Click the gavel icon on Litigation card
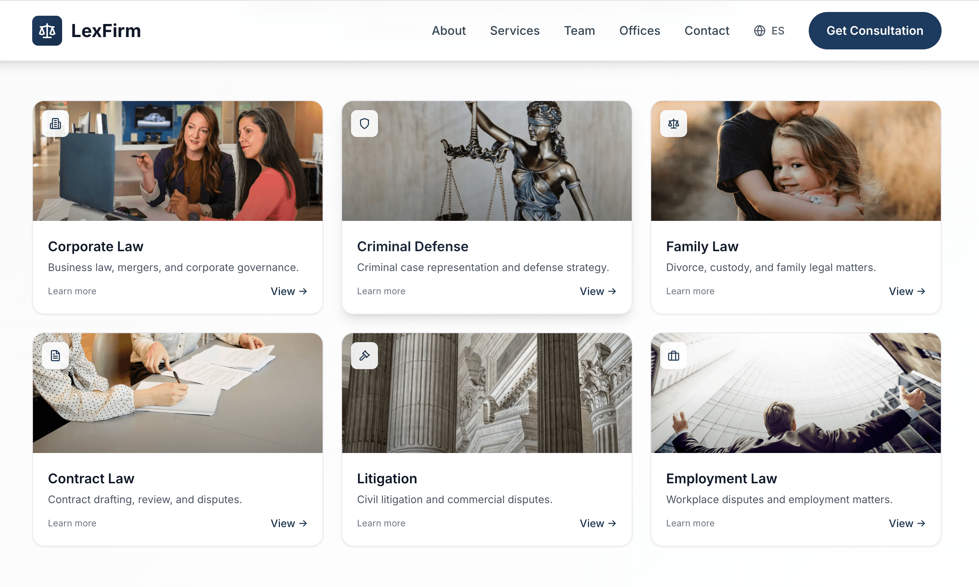The image size is (979, 587). tap(364, 355)
